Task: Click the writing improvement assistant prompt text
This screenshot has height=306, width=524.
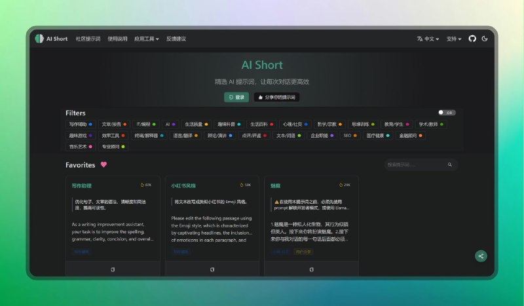Action: tap(113, 231)
